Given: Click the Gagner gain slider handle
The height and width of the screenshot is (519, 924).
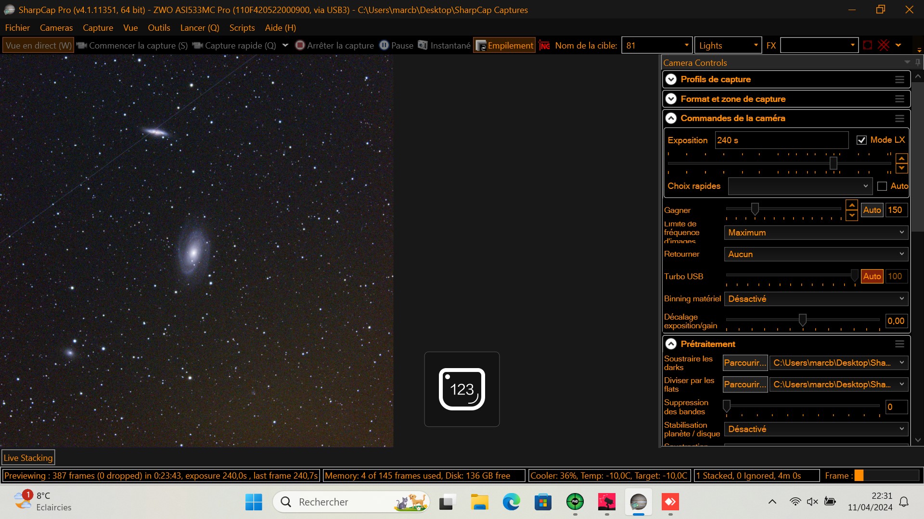Looking at the screenshot, I should pos(755,209).
